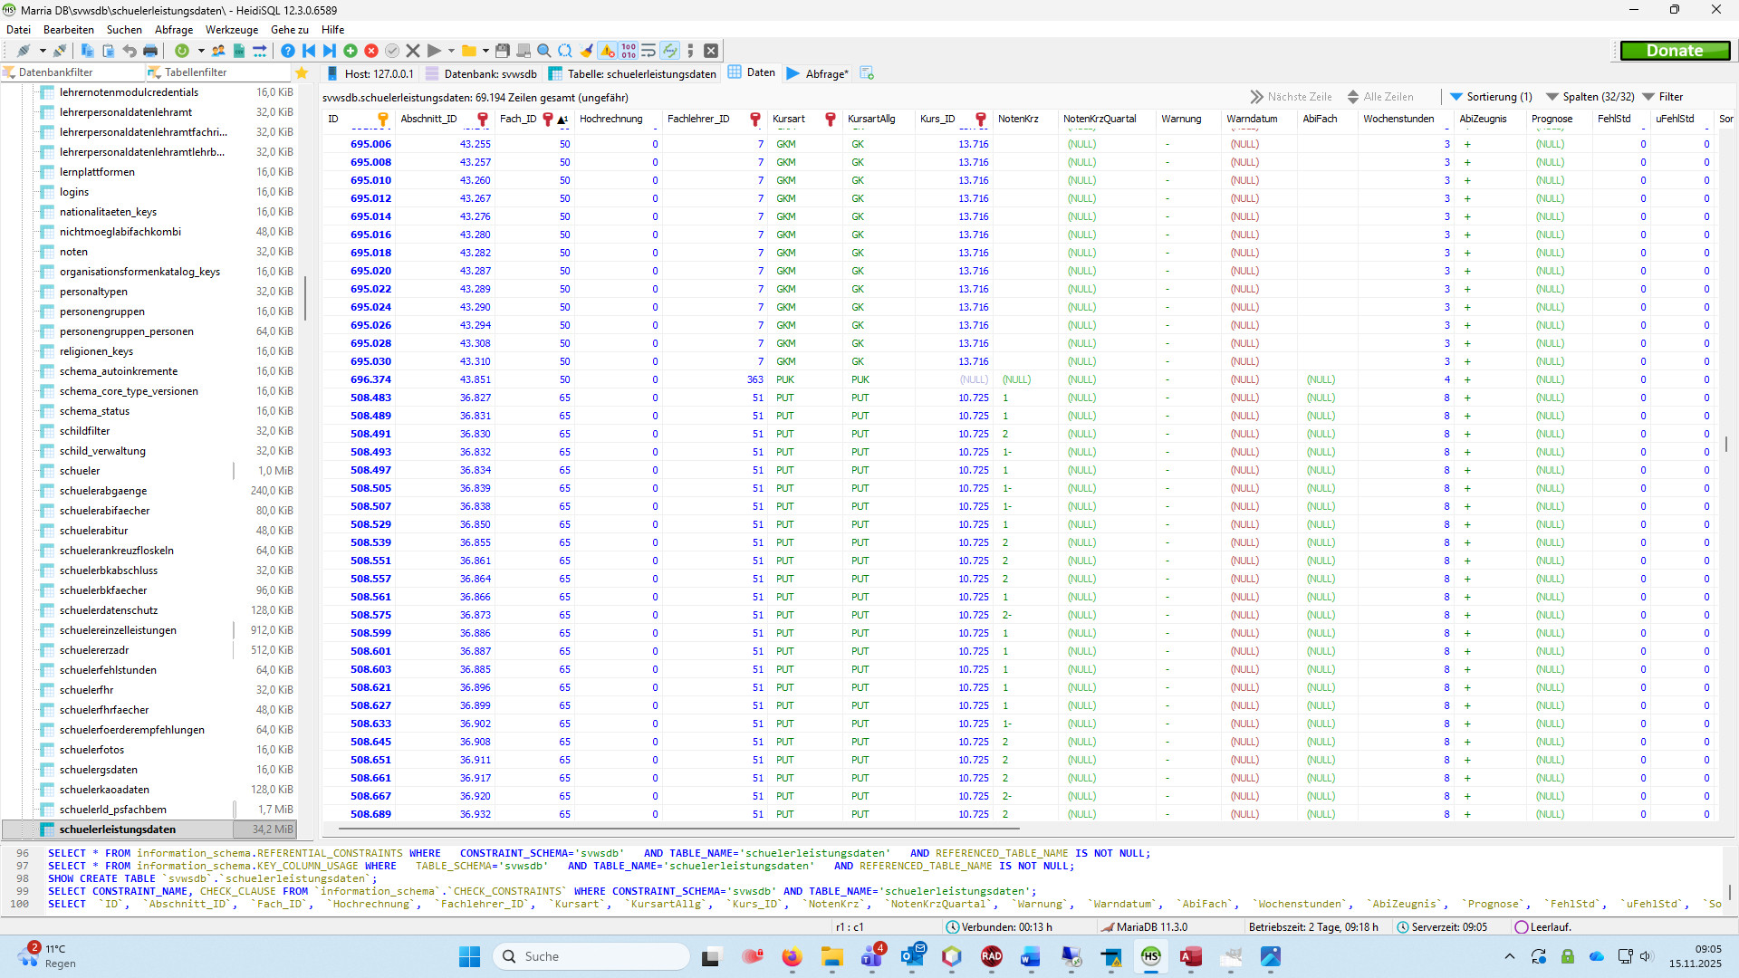Open the Spalten (32/32) dropdown
The height and width of the screenshot is (978, 1739).
(x=1590, y=97)
